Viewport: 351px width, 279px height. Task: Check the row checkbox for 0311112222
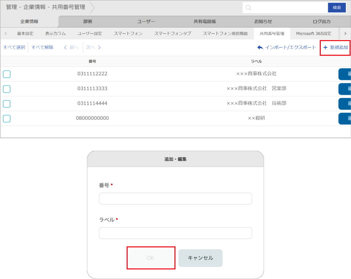pos(6,74)
